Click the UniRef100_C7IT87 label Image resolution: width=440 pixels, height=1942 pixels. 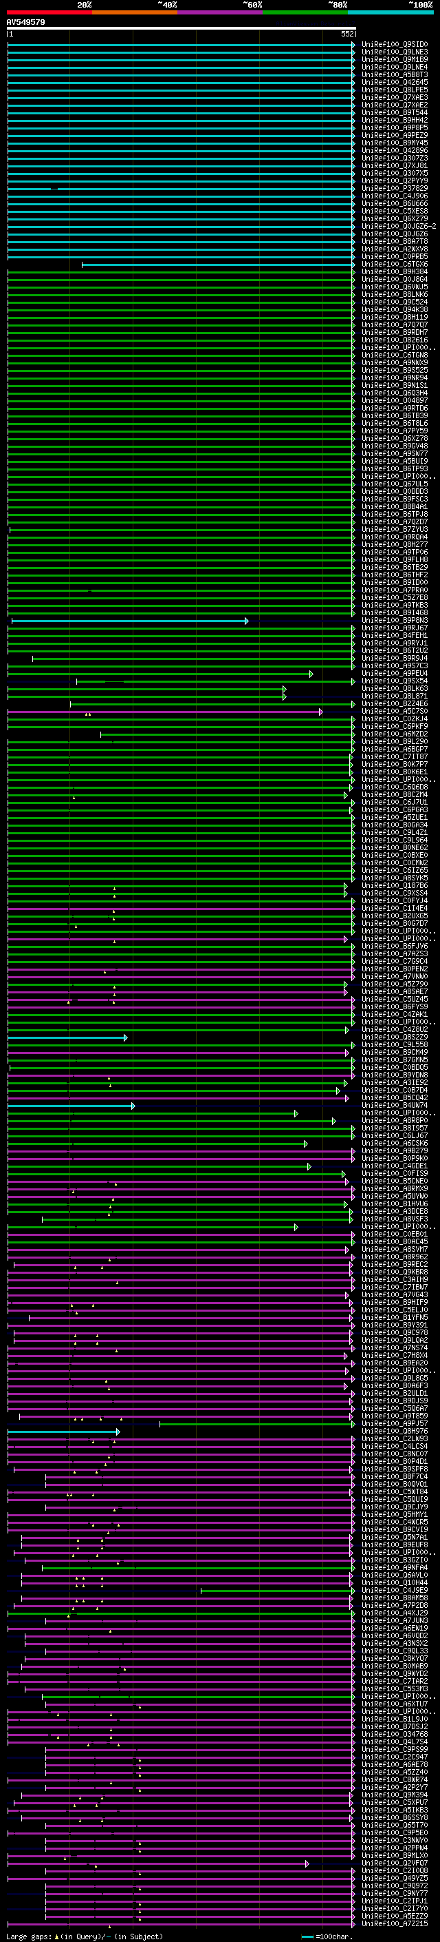point(395,757)
